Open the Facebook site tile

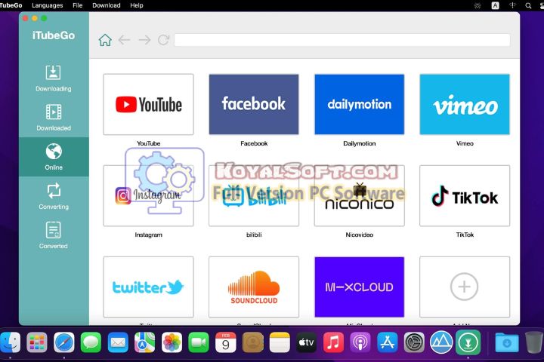pos(254,104)
